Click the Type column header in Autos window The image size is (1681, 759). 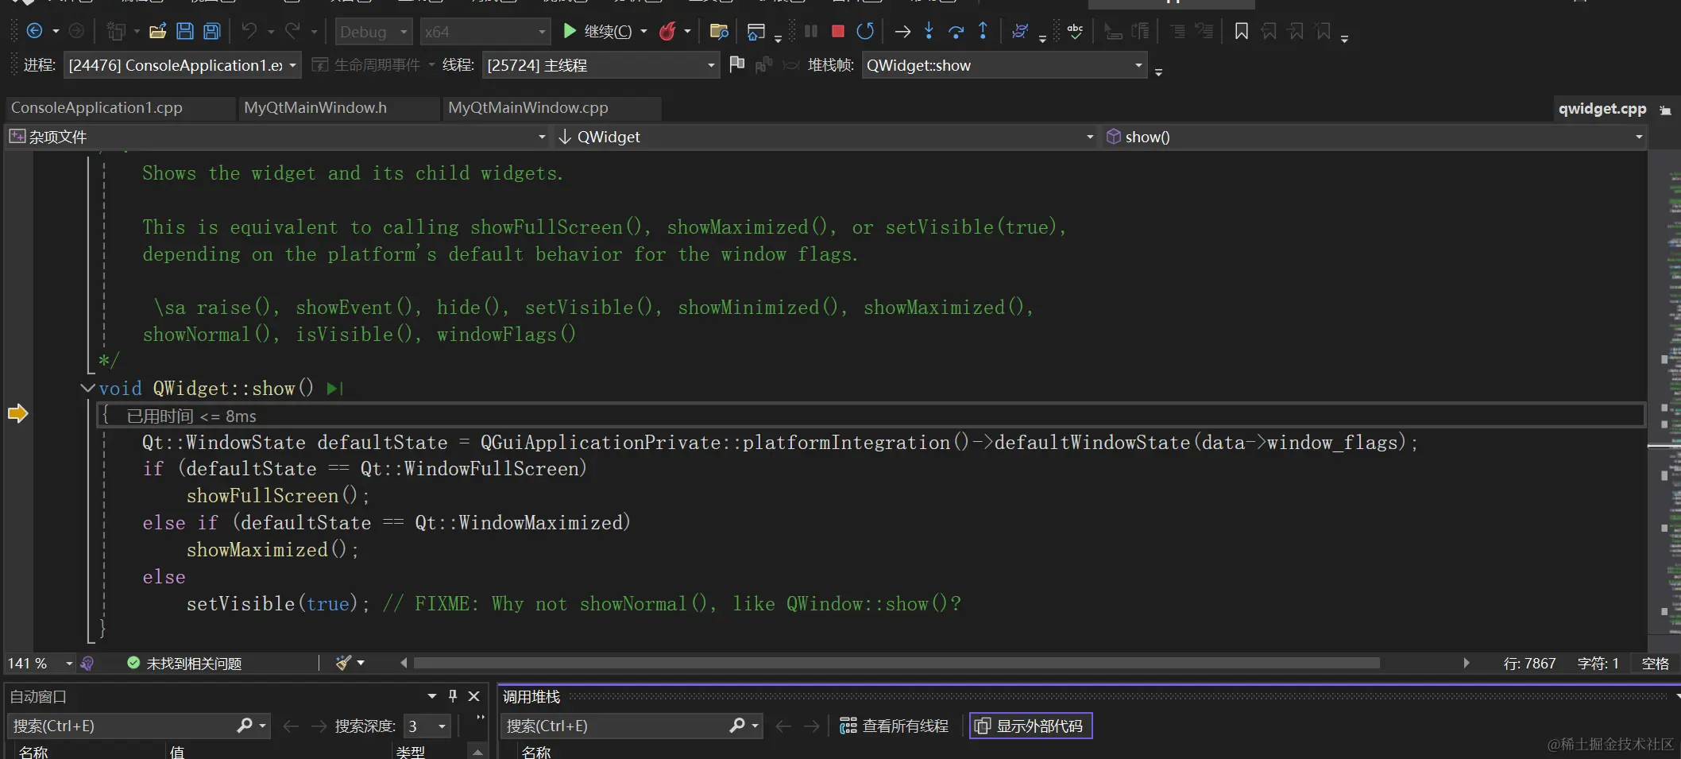411,752
